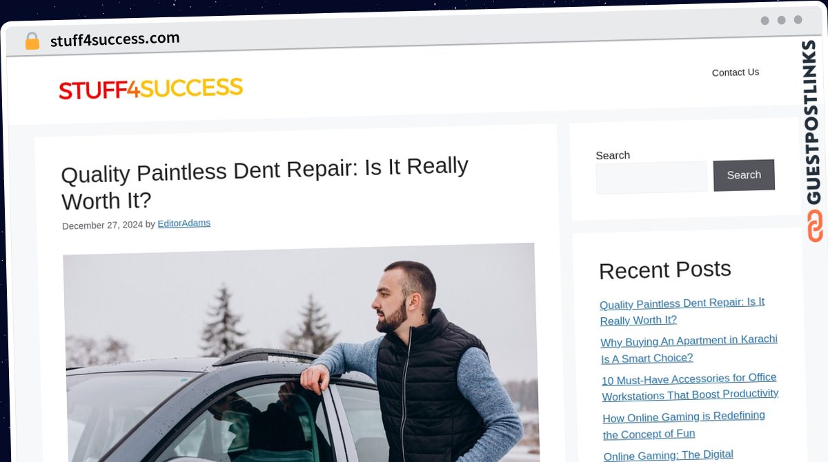Focus the Search input field
The height and width of the screenshot is (462, 828).
point(651,177)
